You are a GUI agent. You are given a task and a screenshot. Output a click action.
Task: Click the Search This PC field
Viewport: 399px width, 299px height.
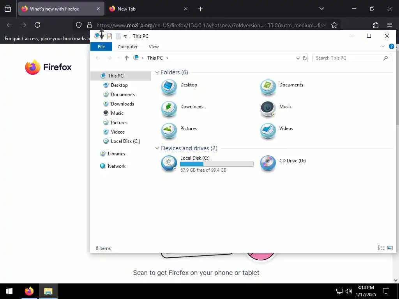click(x=351, y=58)
